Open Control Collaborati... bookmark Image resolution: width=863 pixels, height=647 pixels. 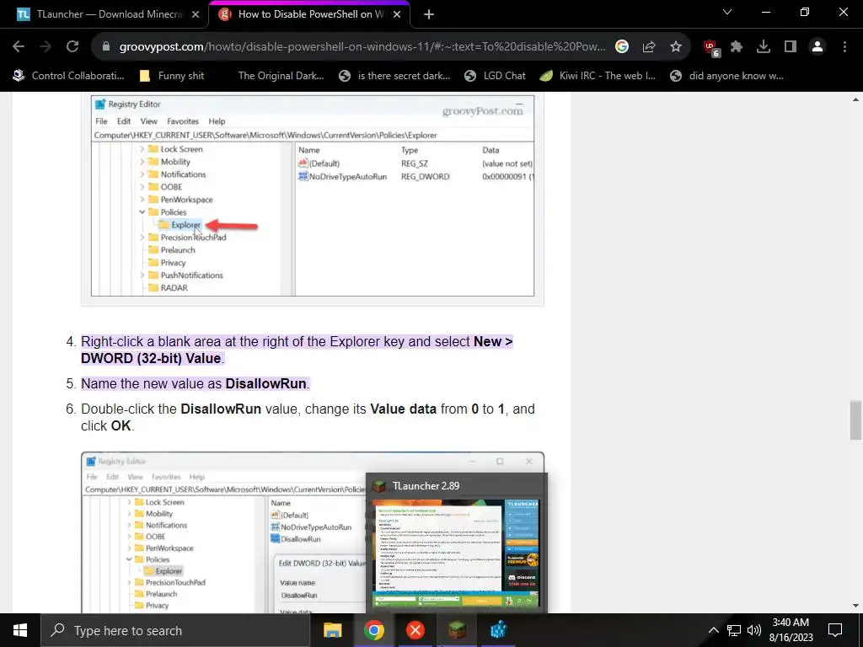click(x=69, y=76)
